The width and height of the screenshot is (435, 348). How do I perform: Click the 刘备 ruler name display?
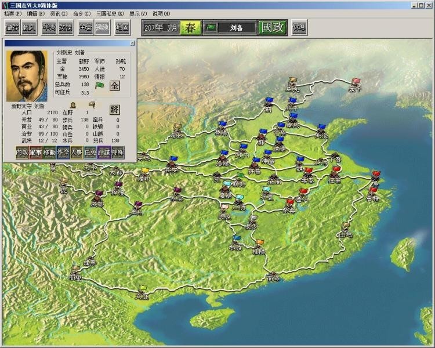[237, 28]
